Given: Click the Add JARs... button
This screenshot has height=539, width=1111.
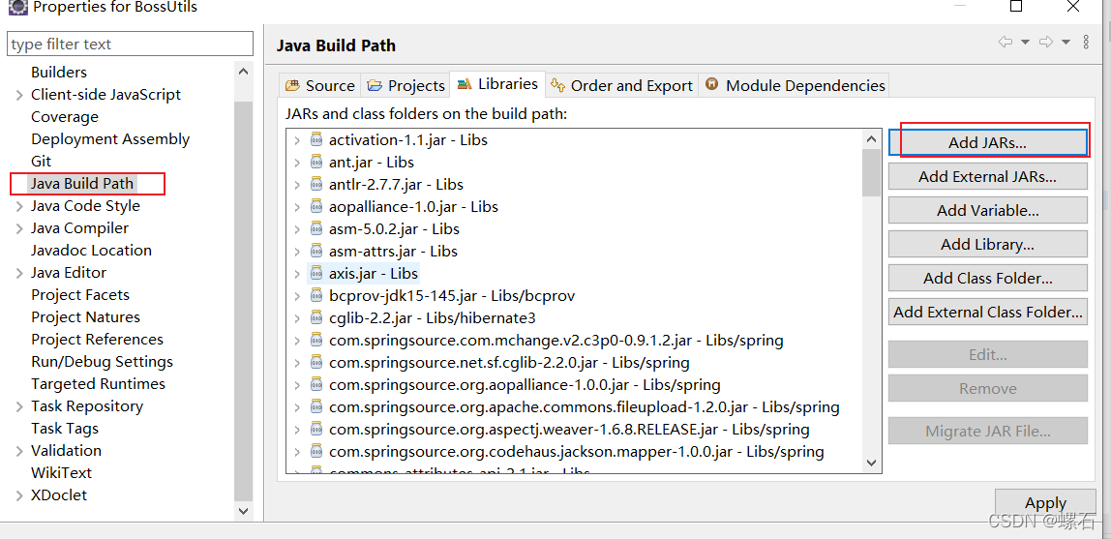Looking at the screenshot, I should [988, 142].
